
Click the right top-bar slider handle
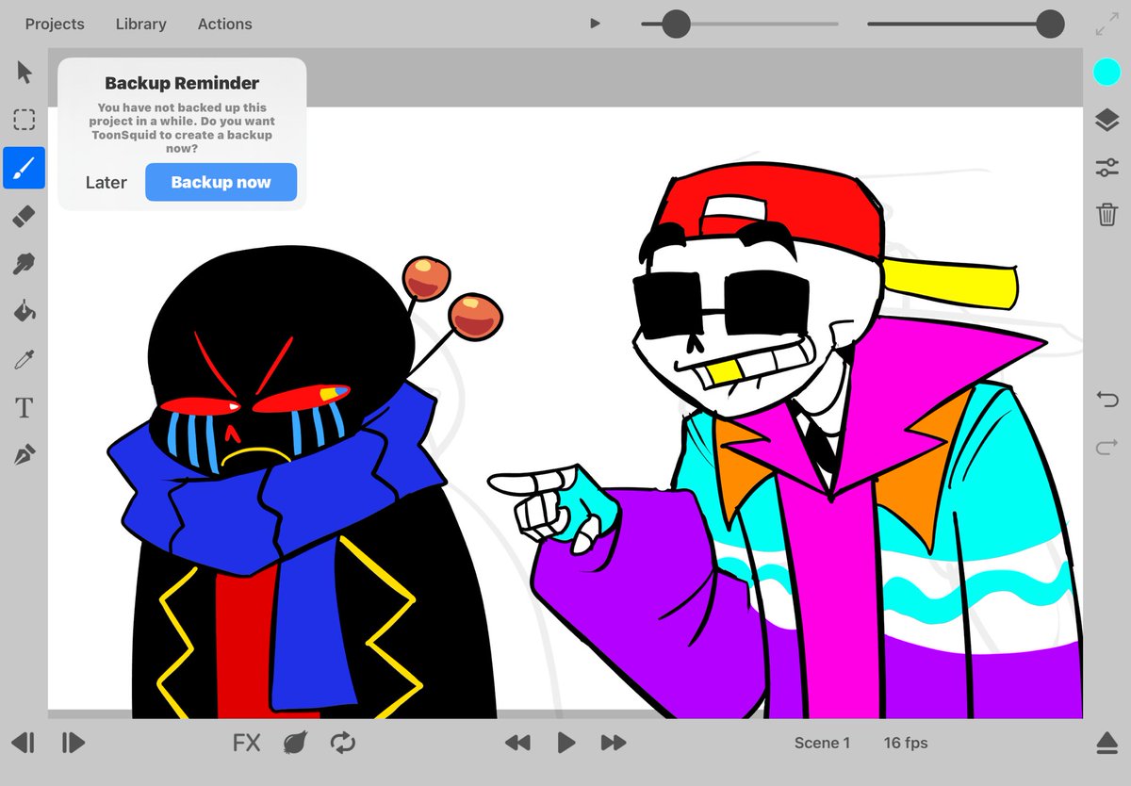click(1050, 24)
